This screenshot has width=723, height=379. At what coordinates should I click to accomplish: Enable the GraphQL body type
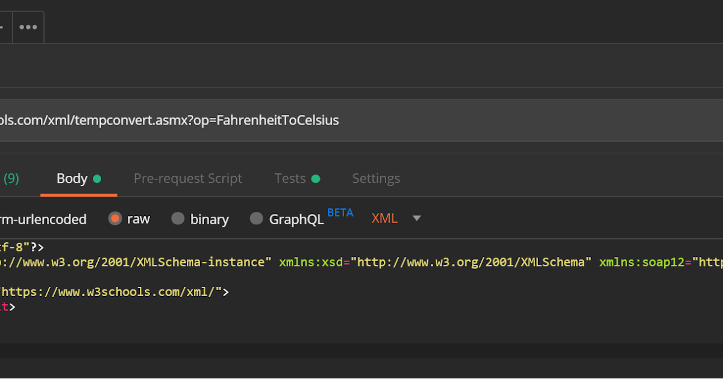click(257, 218)
